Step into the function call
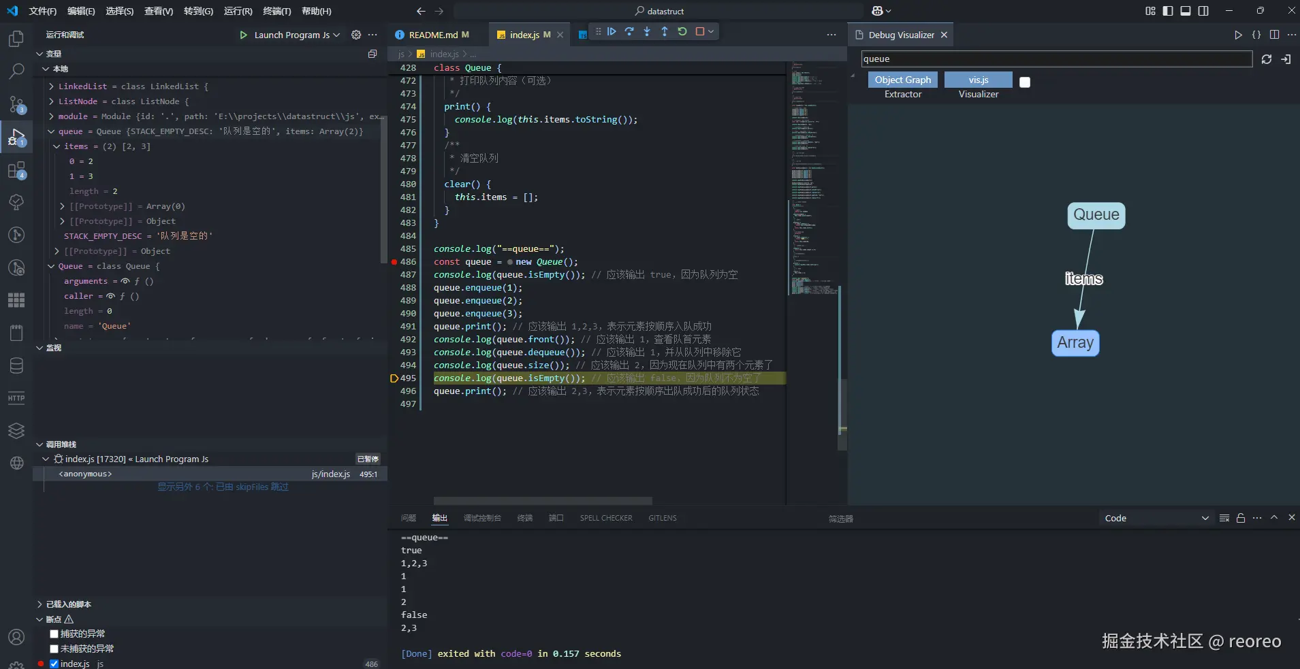The width and height of the screenshot is (1300, 669). point(647,31)
